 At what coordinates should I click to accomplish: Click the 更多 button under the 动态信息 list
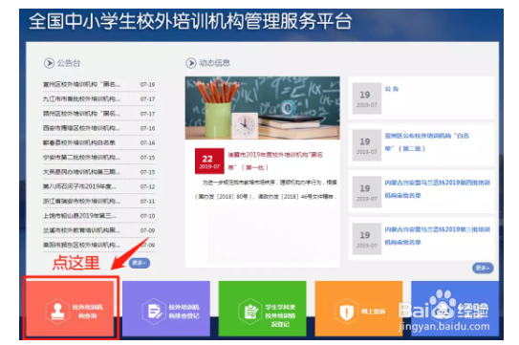pos(483,268)
